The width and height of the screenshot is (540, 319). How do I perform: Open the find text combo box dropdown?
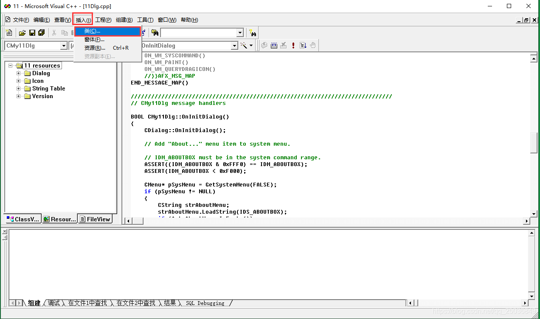click(240, 33)
